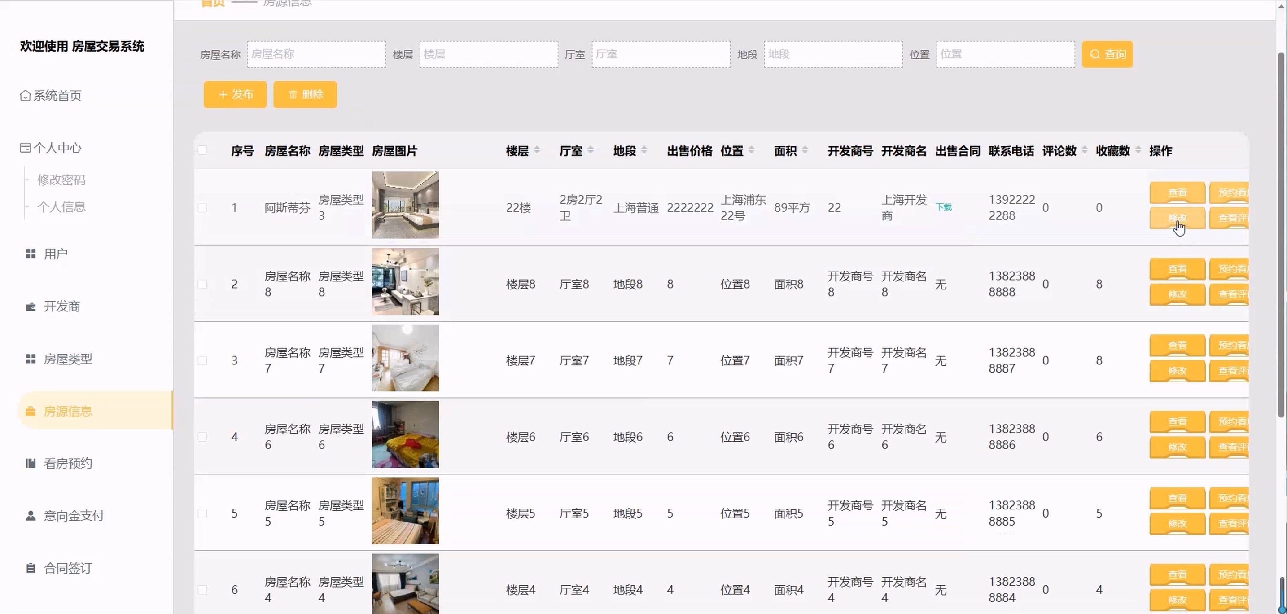Click the grid icon next to 房屋类型

[31, 359]
